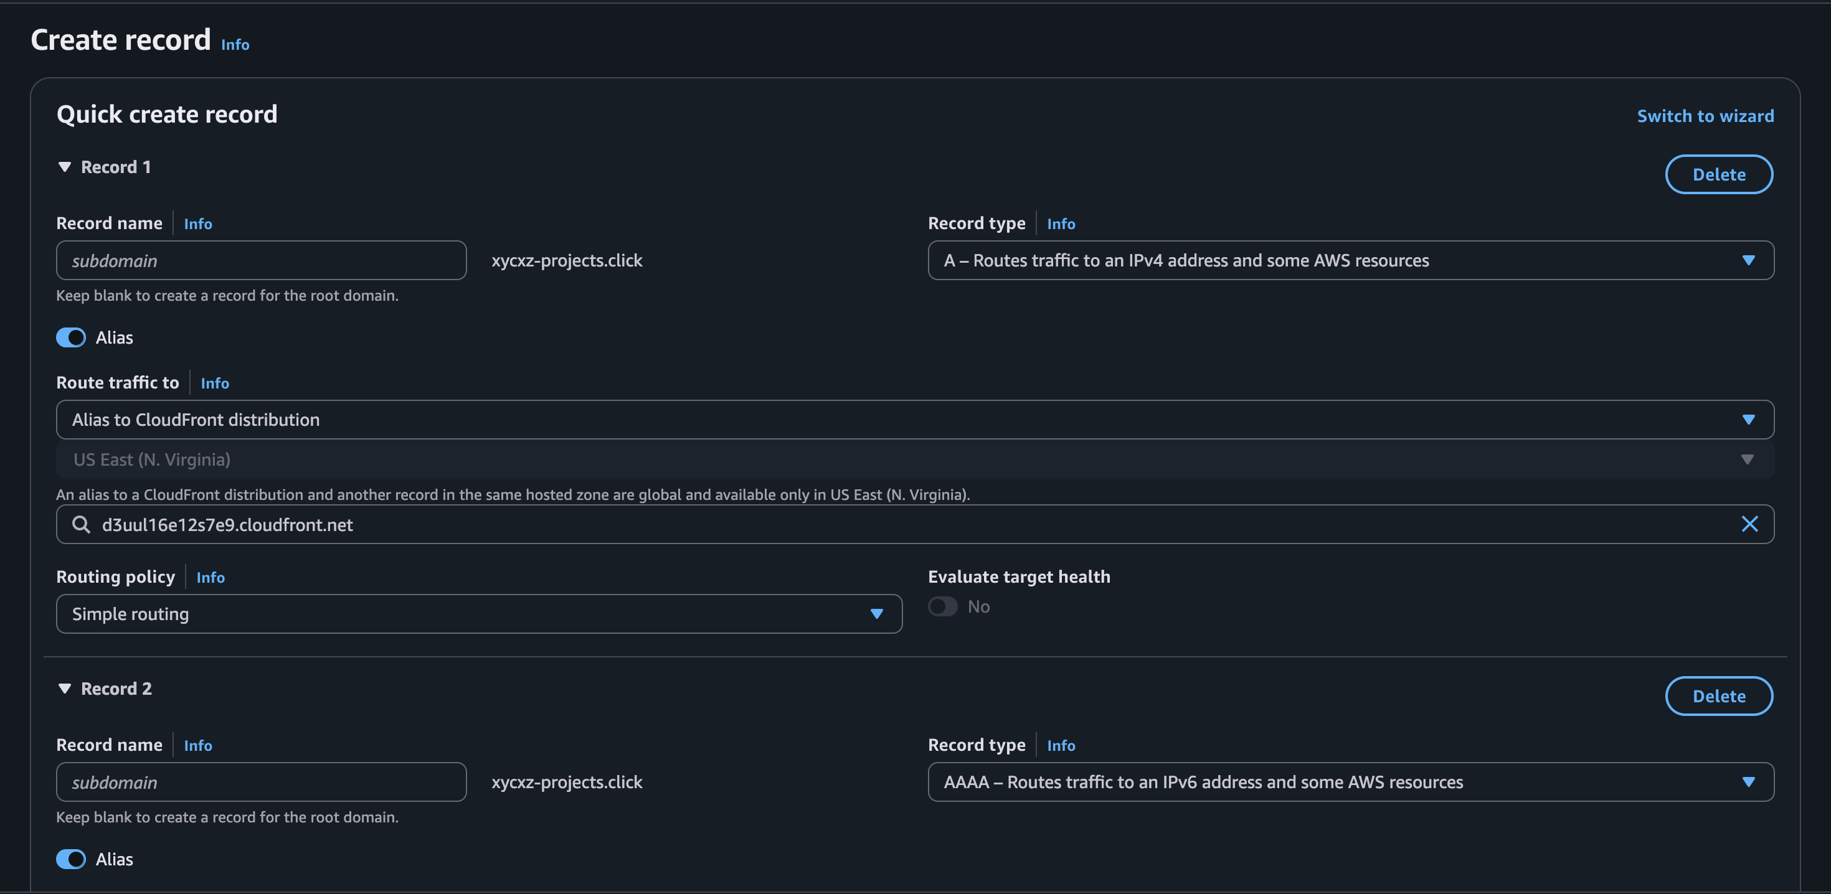Click the Info link beside Record name in Record 1

tap(197, 223)
